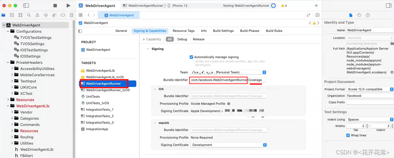Click the Bundle Identifier text field
This screenshot has width=394, height=158.
(228, 80)
